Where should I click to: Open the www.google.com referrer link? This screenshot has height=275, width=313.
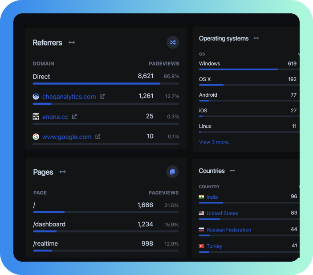67,137
